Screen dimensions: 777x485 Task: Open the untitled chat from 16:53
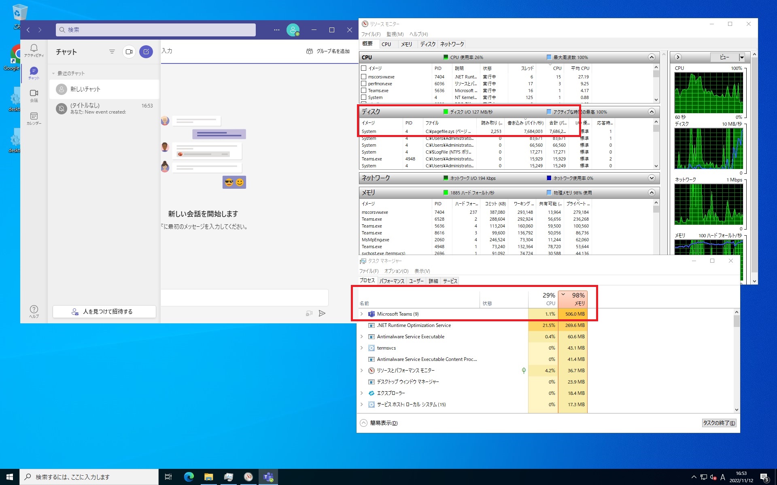coord(104,108)
